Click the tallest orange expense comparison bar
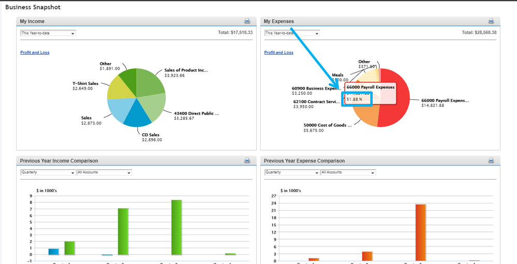Image resolution: width=517 pixels, height=264 pixels. pyautogui.click(x=420, y=232)
